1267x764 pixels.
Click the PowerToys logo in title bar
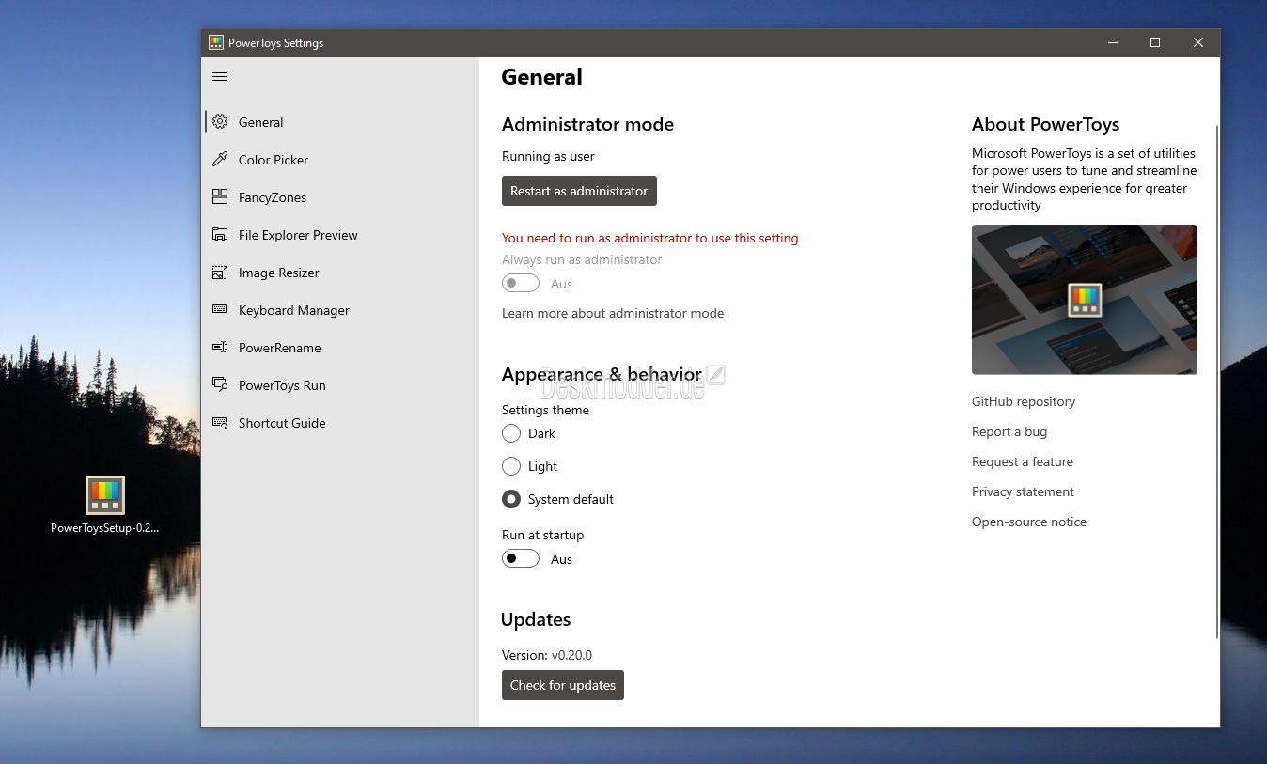[x=216, y=42]
